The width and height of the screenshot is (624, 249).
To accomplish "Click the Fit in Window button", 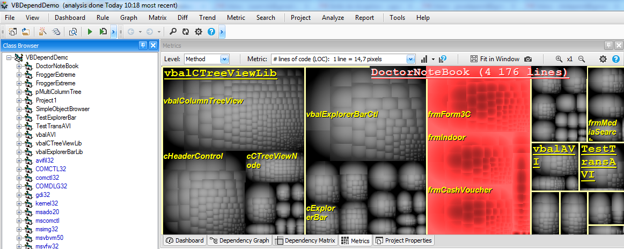I will tap(494, 59).
